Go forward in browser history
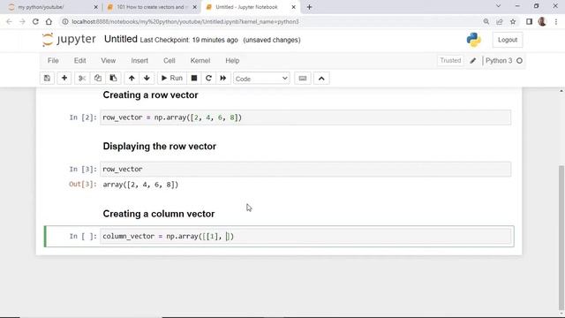Screen dimensions: 565x318 [x=22, y=21]
